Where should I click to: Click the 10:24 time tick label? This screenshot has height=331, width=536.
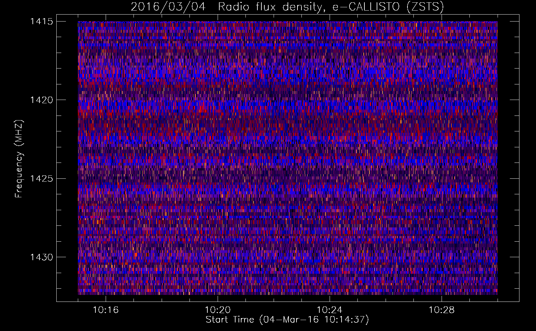click(330, 310)
